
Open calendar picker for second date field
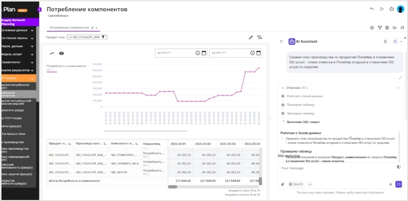coord(259,53)
